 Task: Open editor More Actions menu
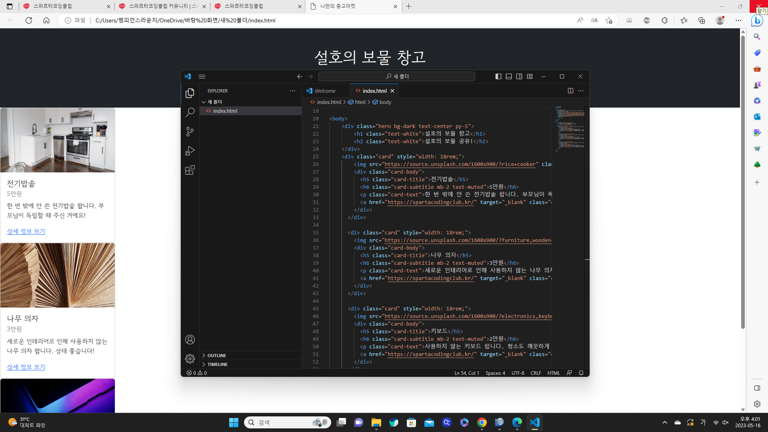click(581, 91)
